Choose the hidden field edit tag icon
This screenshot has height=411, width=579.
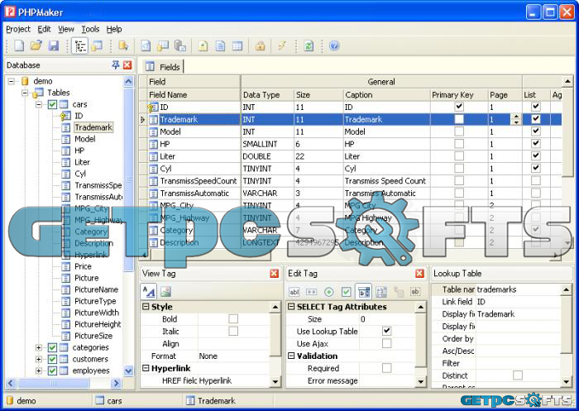click(415, 292)
